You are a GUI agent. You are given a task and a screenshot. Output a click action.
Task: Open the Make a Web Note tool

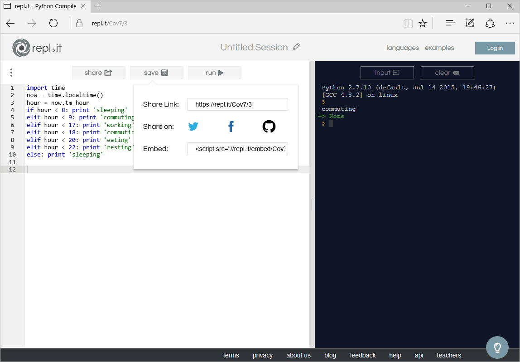pyautogui.click(x=470, y=23)
